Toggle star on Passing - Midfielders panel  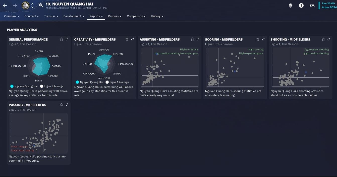62,105
